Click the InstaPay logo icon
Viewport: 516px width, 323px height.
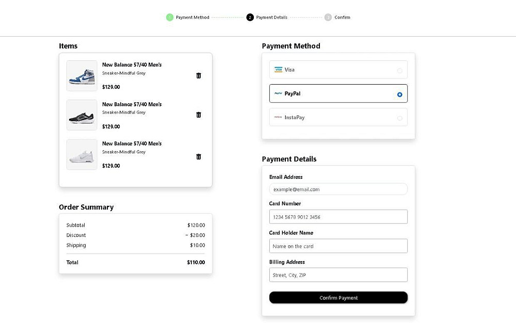(278, 118)
